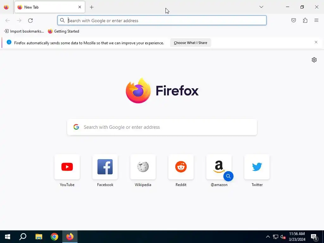
Task: Go back one page arrow
Action: pyautogui.click(x=8, y=21)
